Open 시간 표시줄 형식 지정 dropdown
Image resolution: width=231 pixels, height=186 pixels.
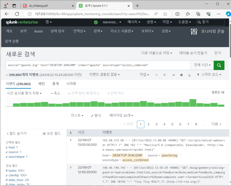click(24, 93)
